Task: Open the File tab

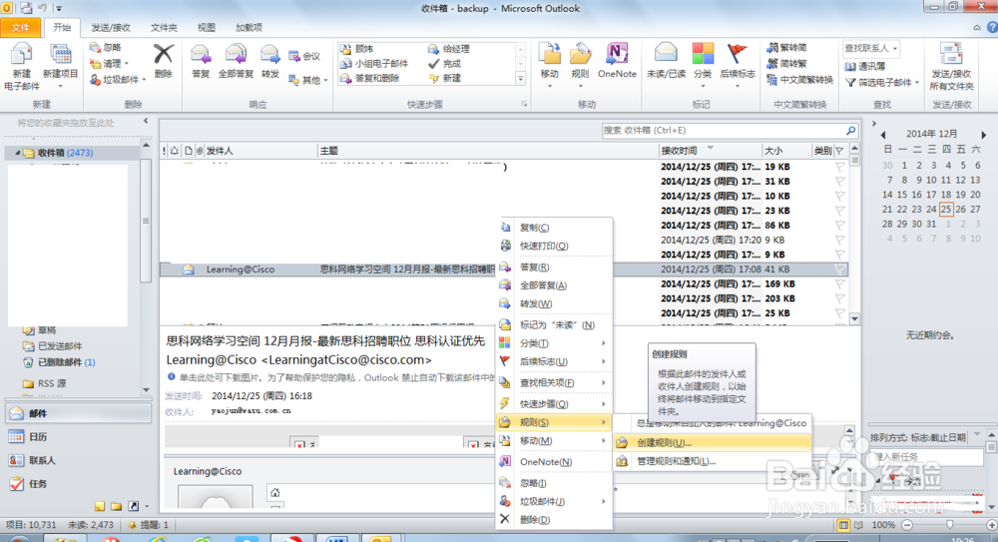Action: point(21,27)
